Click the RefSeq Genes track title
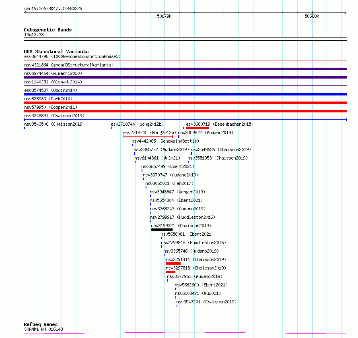This screenshot has height=338, width=358. pyautogui.click(x=41, y=324)
